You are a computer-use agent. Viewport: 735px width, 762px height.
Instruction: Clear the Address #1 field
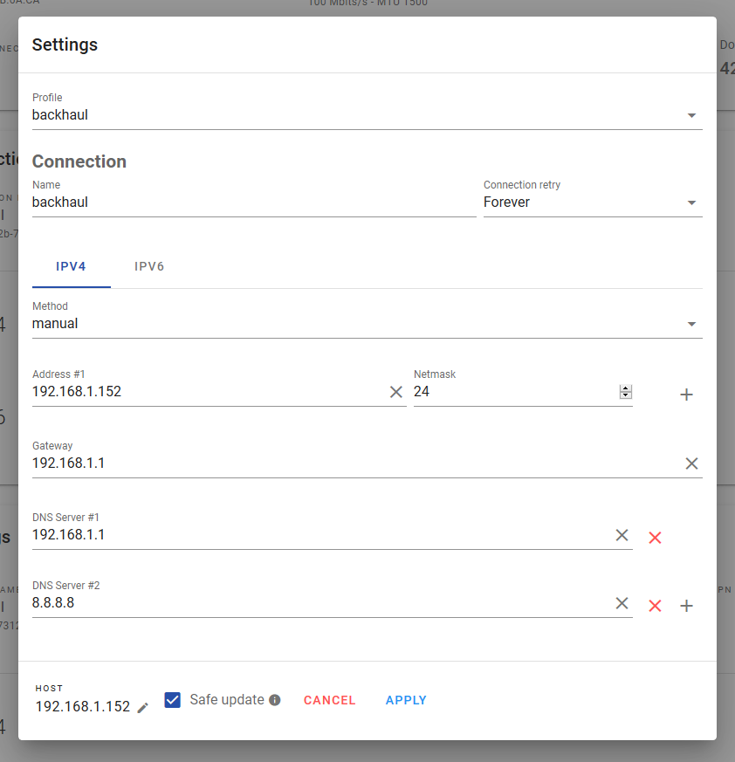coord(396,392)
